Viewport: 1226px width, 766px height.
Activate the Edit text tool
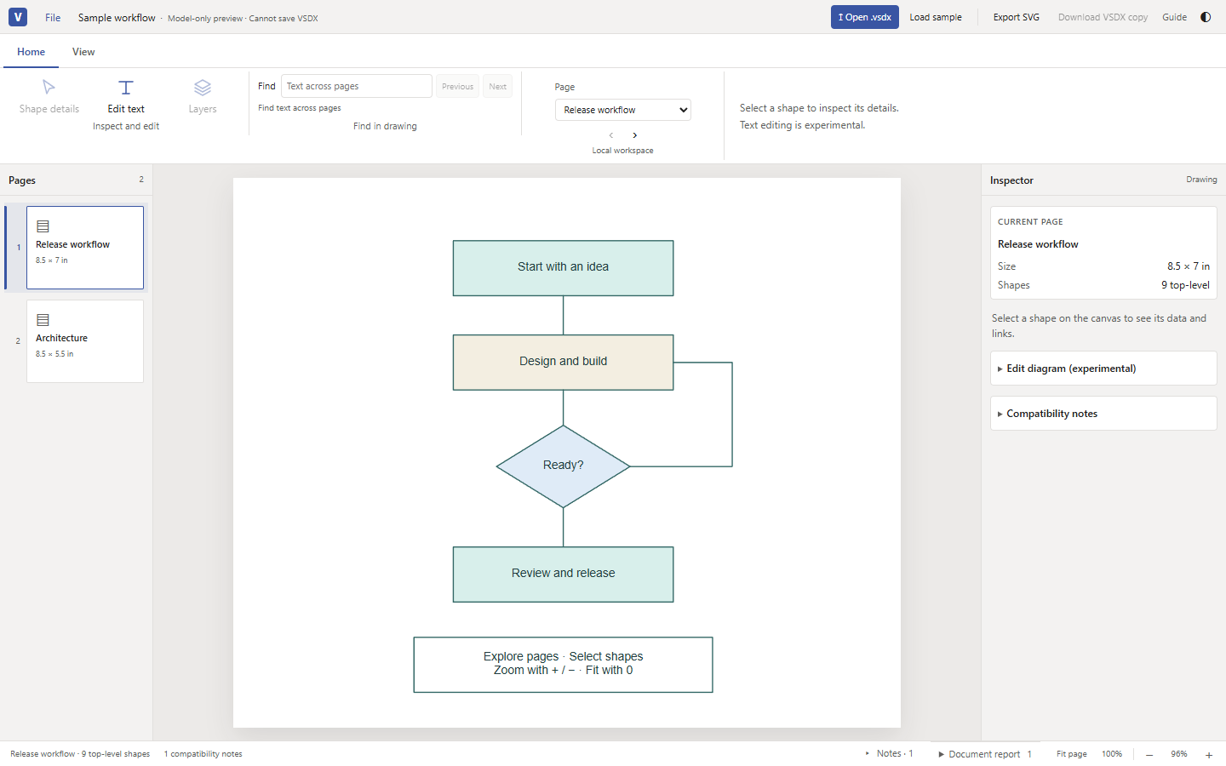point(126,97)
